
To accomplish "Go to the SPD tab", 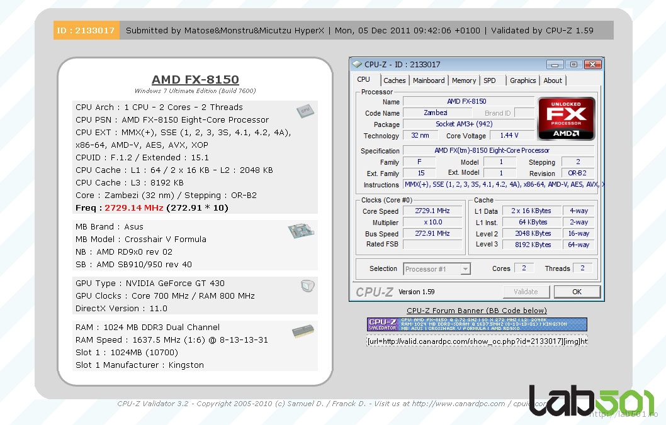I will click(490, 80).
